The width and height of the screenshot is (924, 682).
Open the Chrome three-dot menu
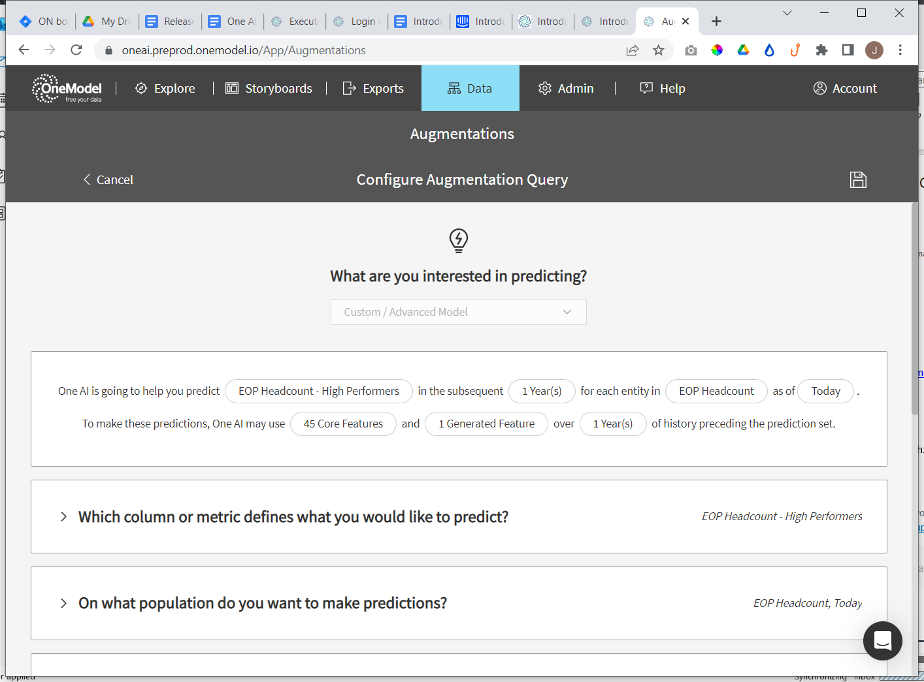tap(900, 50)
